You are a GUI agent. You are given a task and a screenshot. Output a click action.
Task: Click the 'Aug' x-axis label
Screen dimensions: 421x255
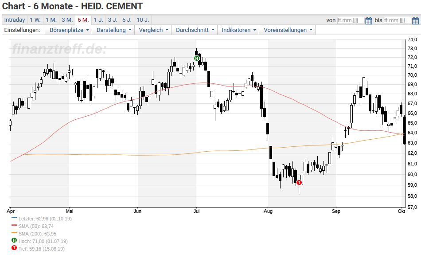[x=268, y=211]
